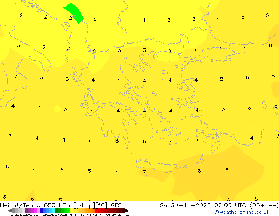This screenshot has width=279, height=216.
Task: Click the date 'Su 30-11-2025'
Action: [185, 205]
